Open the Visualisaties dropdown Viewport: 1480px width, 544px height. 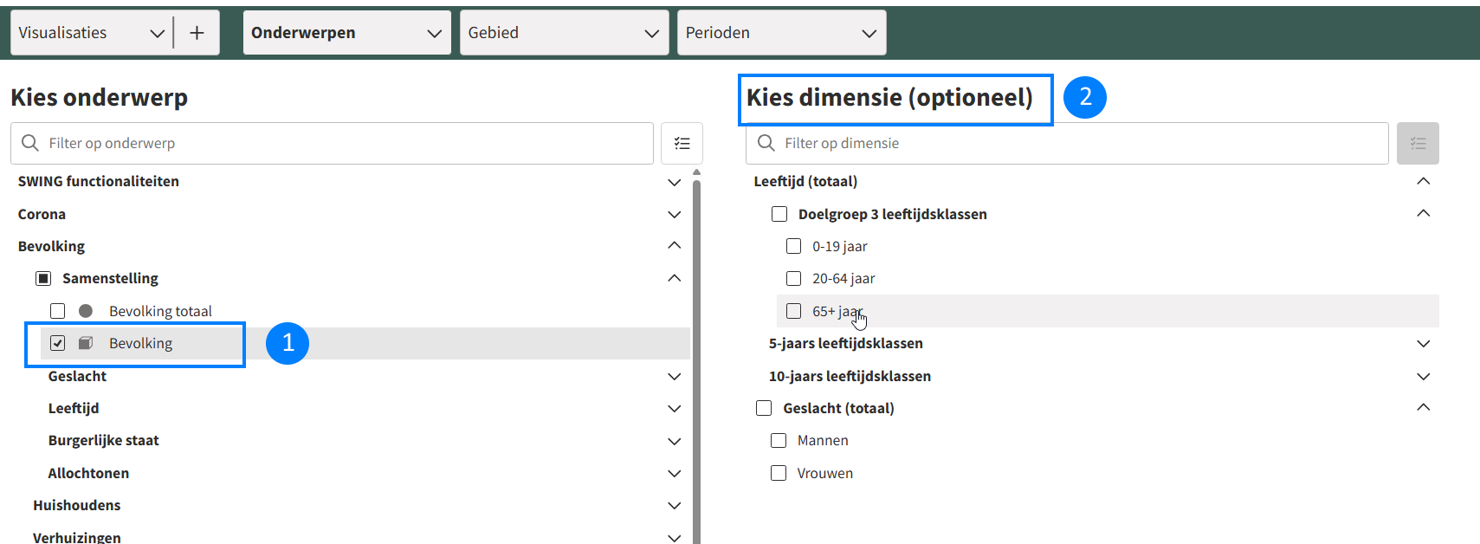click(x=92, y=33)
